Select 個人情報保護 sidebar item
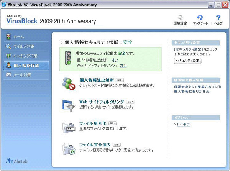 click(26, 66)
